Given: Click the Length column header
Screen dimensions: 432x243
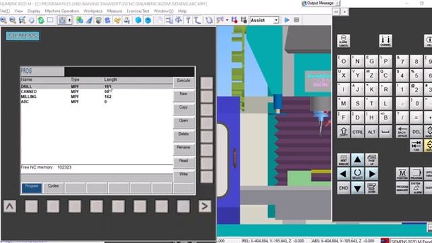Looking at the screenshot, I should [111, 80].
